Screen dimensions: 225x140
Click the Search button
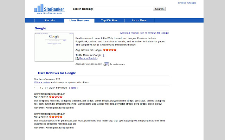(x=159, y=9)
